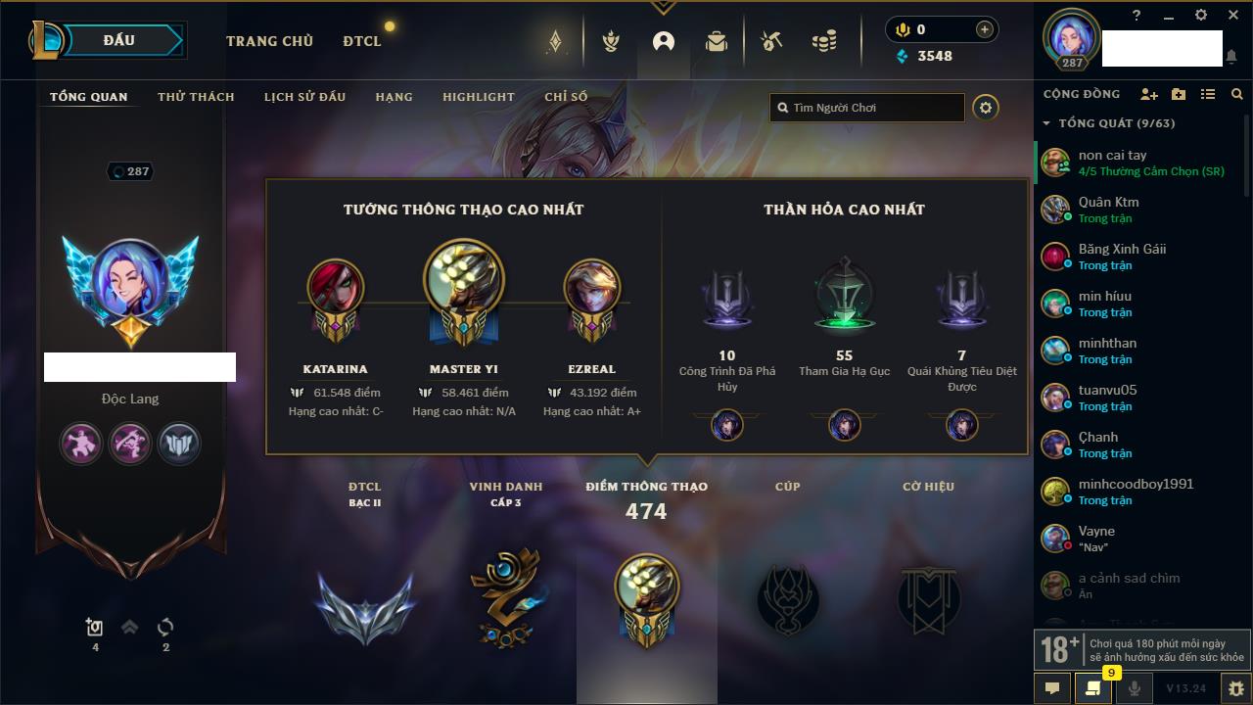Open the notification bell icon

tap(1230, 57)
